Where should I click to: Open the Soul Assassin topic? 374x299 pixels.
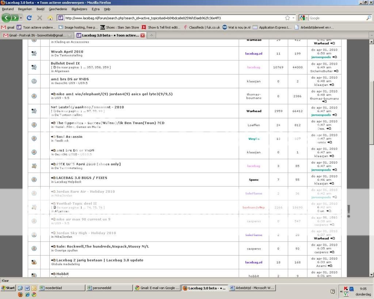pos(69,137)
